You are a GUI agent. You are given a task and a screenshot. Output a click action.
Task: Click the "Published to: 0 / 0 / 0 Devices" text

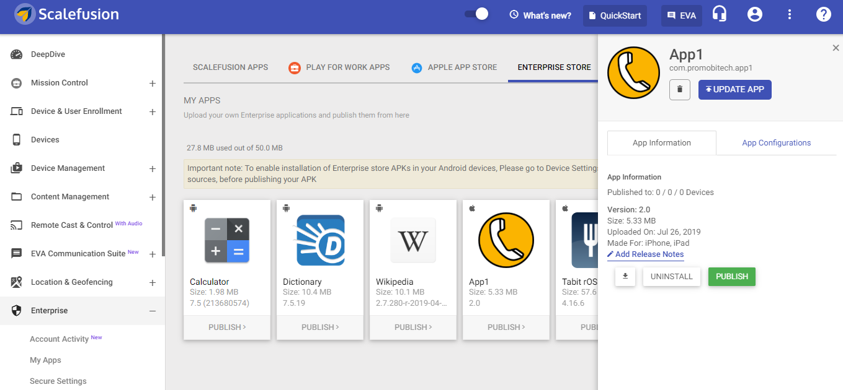(x=661, y=193)
